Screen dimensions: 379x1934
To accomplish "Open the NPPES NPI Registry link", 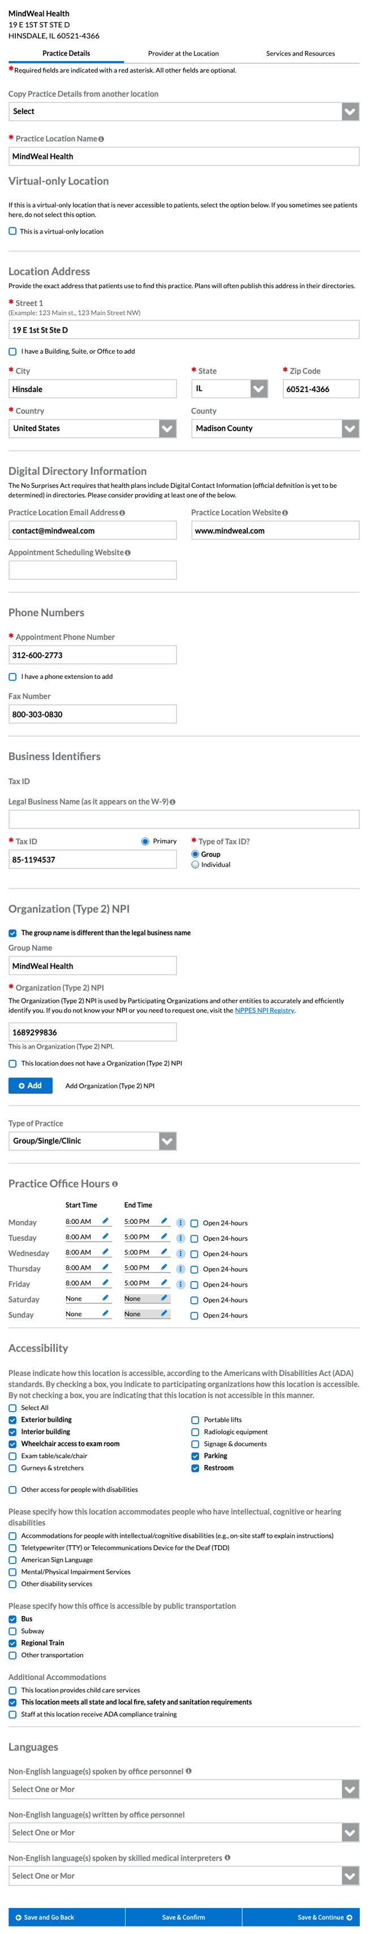I will pyautogui.click(x=264, y=1011).
